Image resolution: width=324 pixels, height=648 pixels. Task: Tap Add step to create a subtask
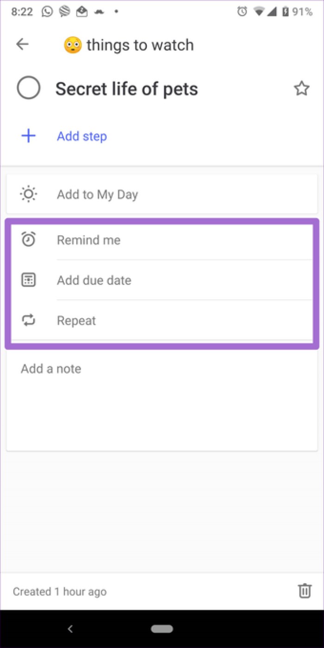click(x=82, y=136)
